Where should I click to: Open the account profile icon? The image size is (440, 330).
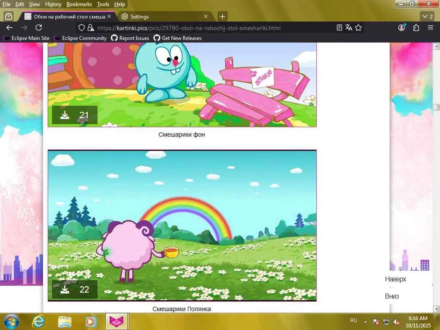point(402,27)
